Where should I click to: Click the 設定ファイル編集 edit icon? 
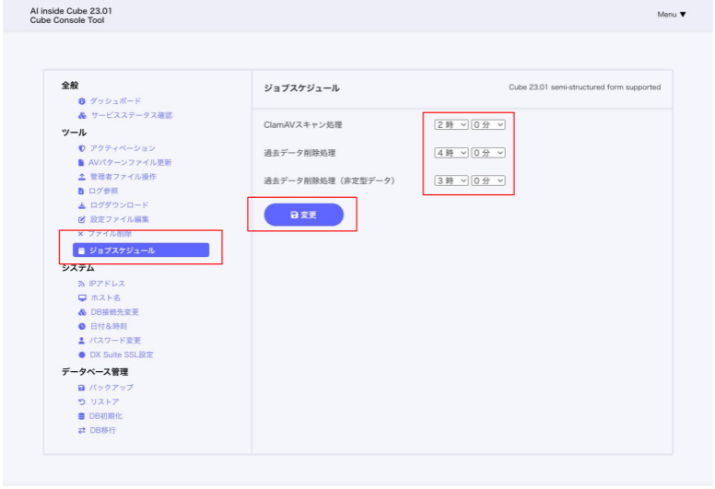[82, 219]
